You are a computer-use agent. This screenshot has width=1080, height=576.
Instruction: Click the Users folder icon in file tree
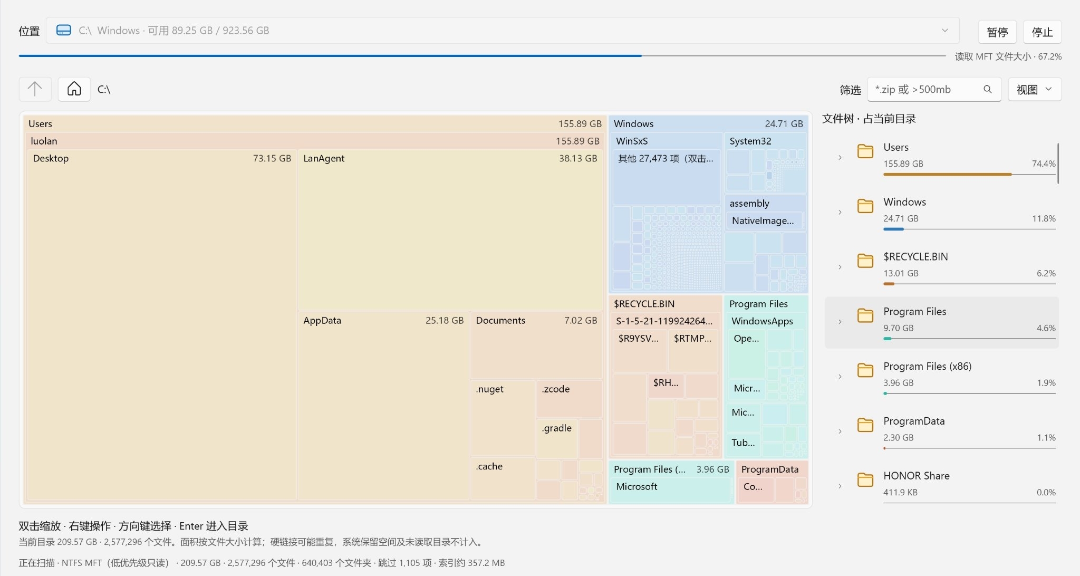pyautogui.click(x=865, y=151)
